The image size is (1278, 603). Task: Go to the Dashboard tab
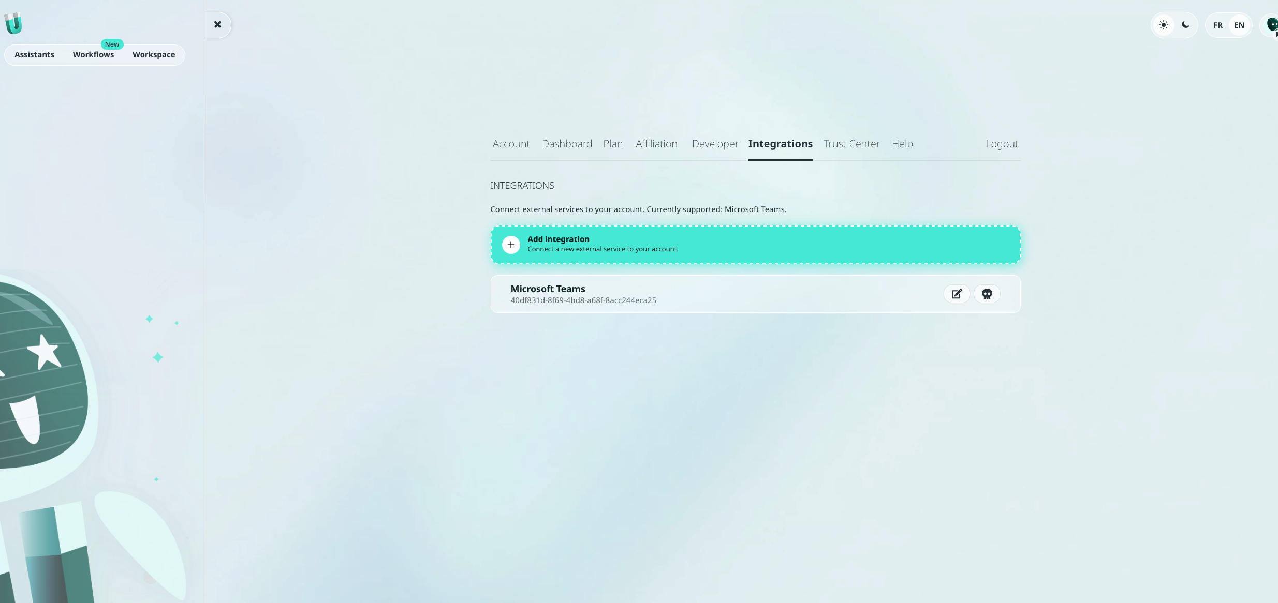point(567,144)
